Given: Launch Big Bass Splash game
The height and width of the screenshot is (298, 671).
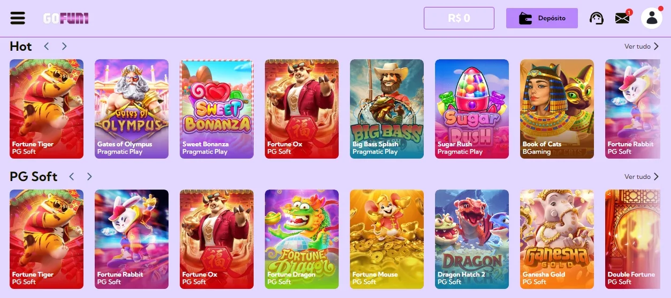Looking at the screenshot, I should [x=387, y=109].
